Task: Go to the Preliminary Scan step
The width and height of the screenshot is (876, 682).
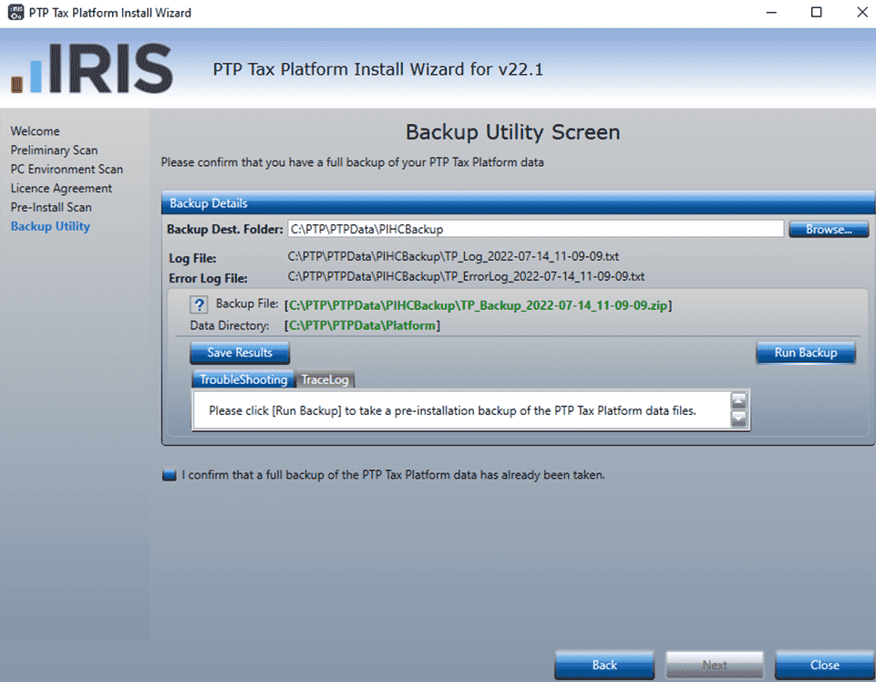Action: click(54, 150)
